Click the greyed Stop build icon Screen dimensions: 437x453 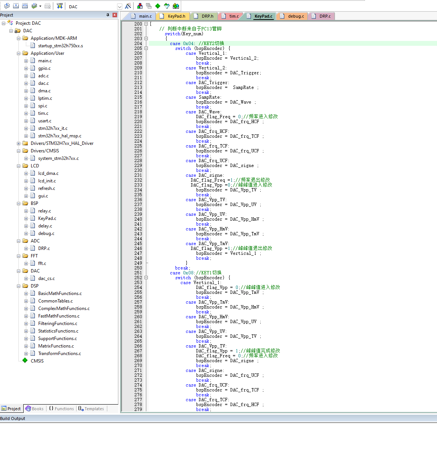click(x=48, y=6)
